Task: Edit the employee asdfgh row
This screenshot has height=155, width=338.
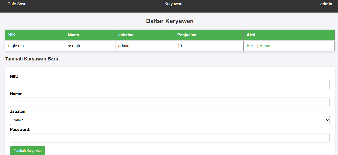Action: 250,46
